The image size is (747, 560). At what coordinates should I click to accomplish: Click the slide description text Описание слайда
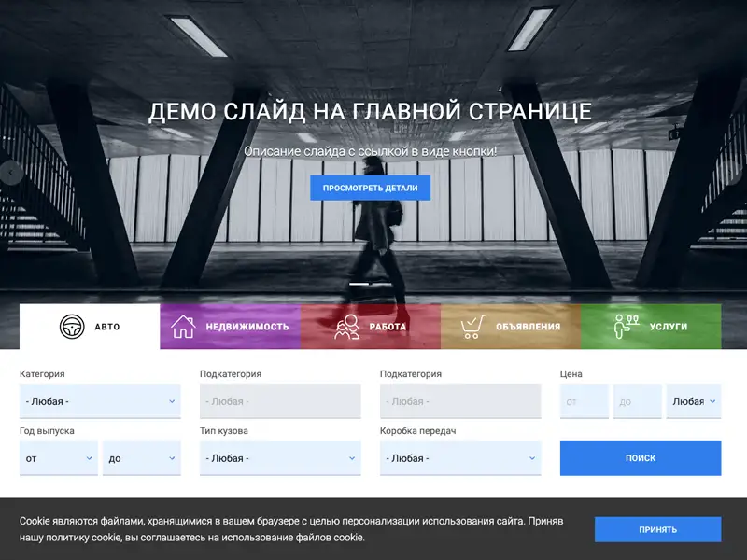pos(370,151)
